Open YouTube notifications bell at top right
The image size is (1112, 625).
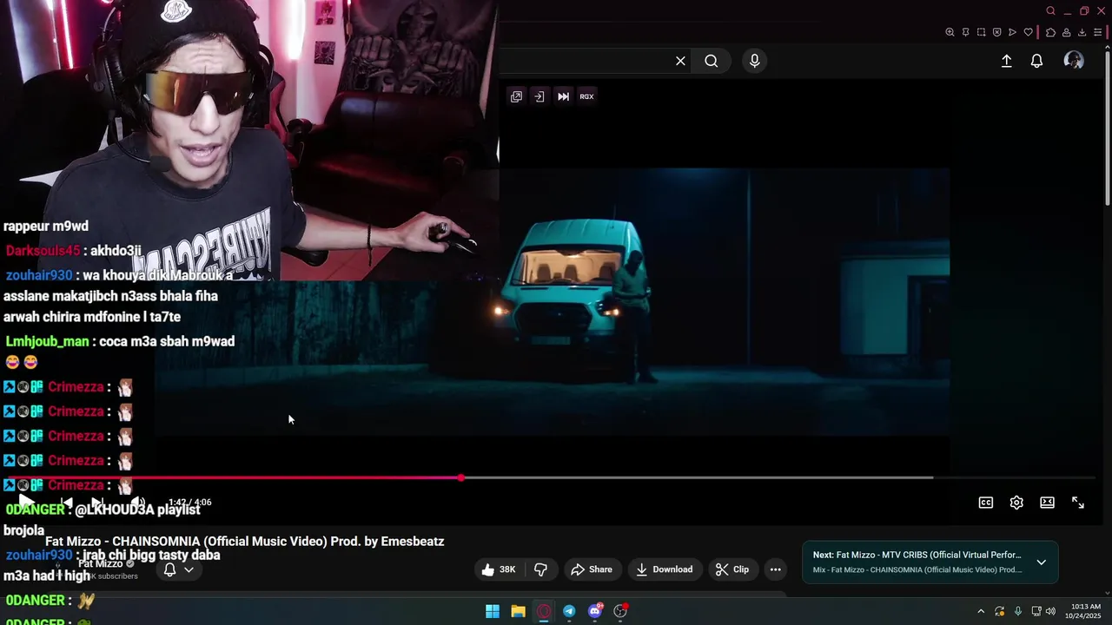point(1036,61)
